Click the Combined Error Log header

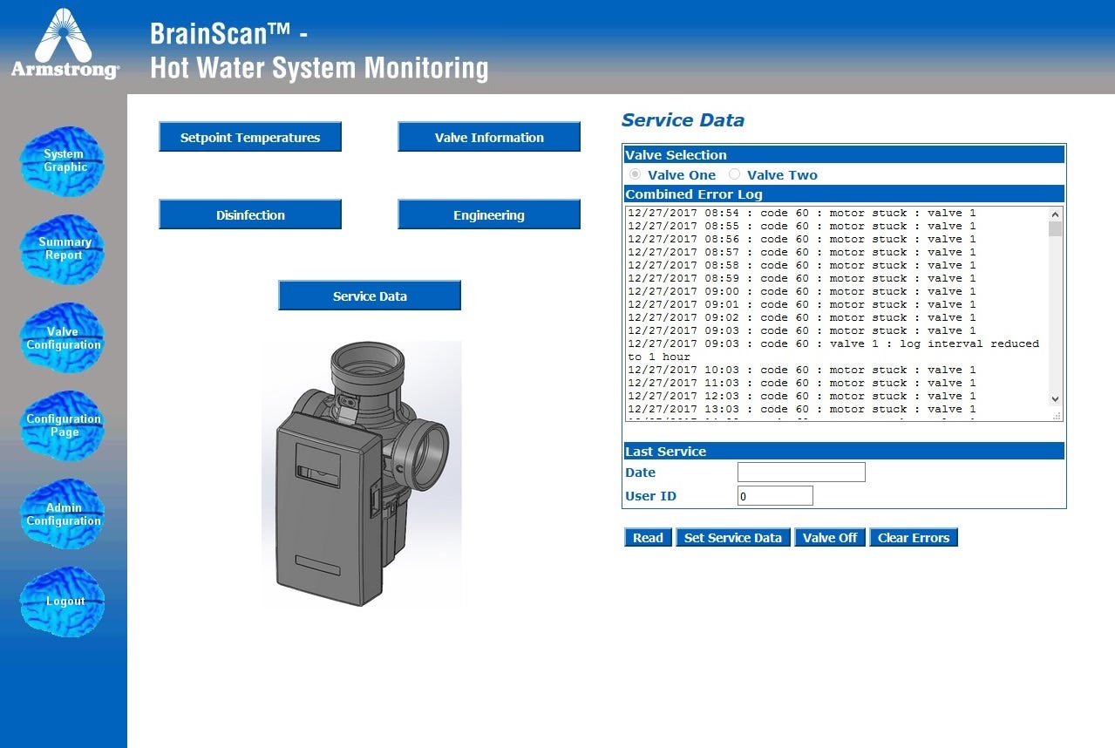coord(844,194)
